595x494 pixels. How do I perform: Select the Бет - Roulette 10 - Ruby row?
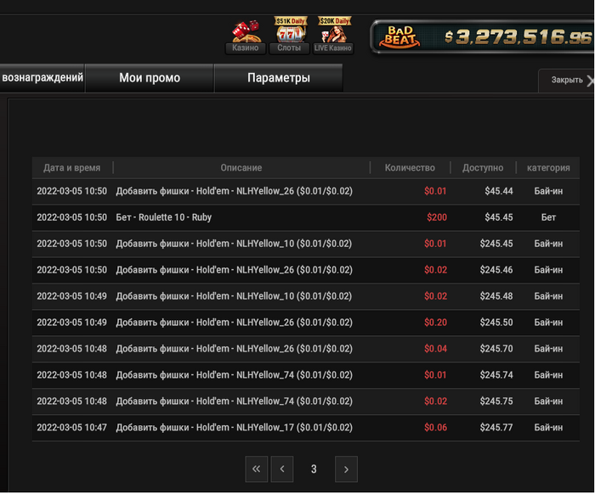[306, 217]
